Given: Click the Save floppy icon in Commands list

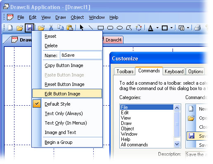Looking at the screenshot, I should (192, 136).
